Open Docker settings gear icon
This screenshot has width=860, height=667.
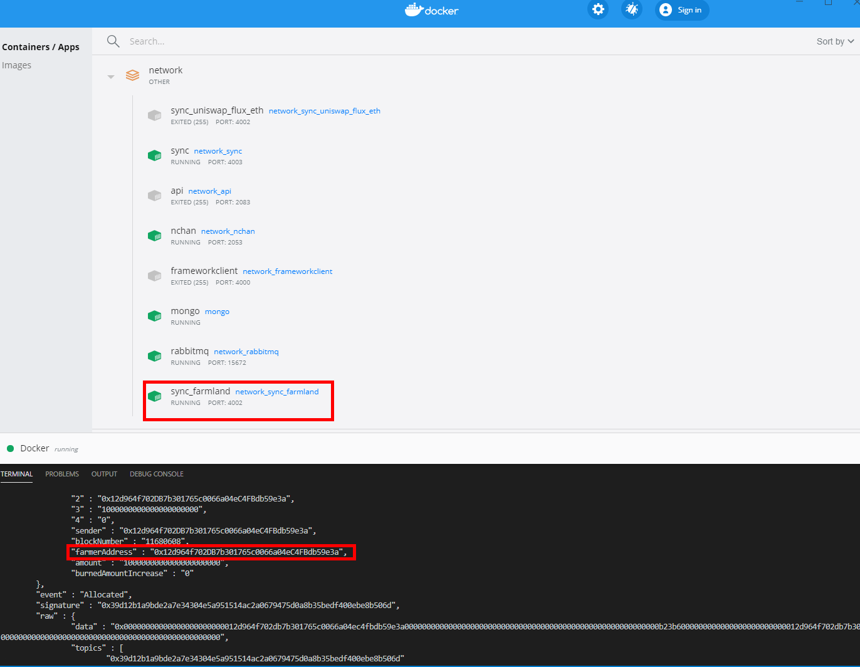pos(598,9)
